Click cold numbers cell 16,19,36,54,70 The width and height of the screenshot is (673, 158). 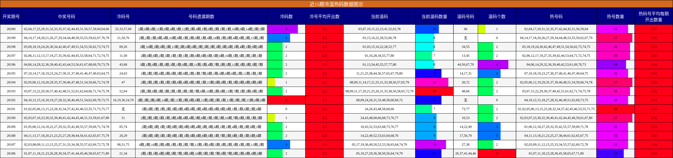click(123, 100)
